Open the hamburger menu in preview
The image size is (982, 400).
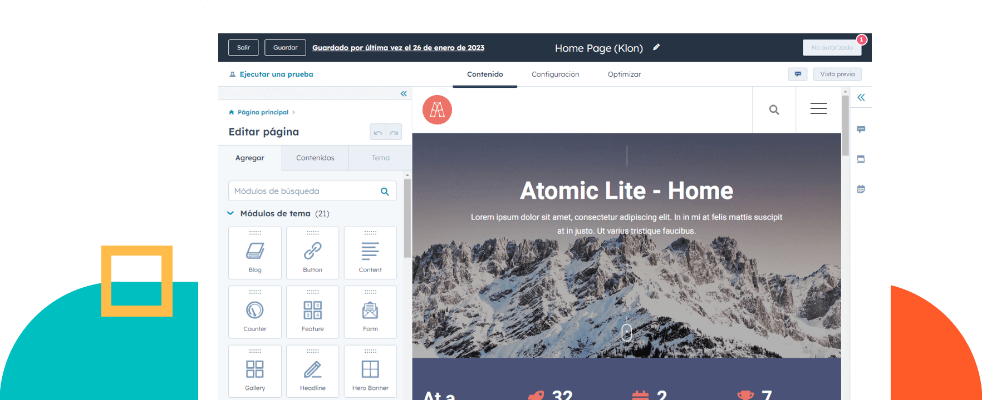(818, 109)
